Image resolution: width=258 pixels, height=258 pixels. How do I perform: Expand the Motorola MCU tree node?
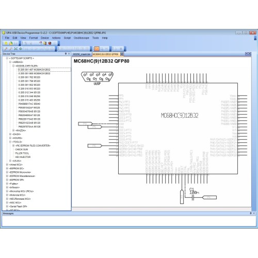[x=7, y=195]
